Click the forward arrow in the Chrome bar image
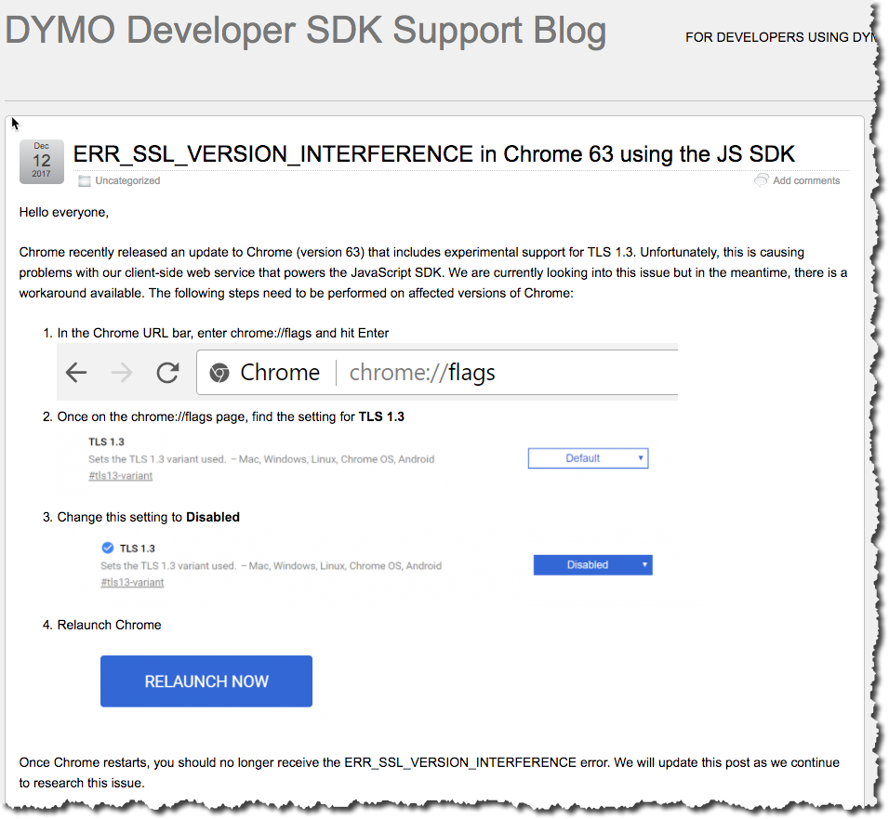The width and height of the screenshot is (889, 819). coord(121,373)
